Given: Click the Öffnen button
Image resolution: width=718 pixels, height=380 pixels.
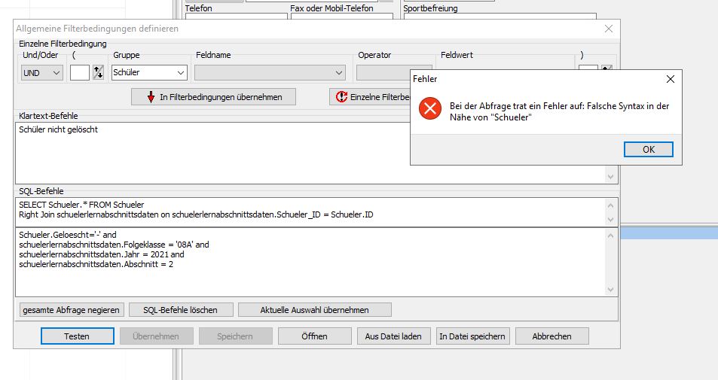Looking at the screenshot, I should coord(315,336).
